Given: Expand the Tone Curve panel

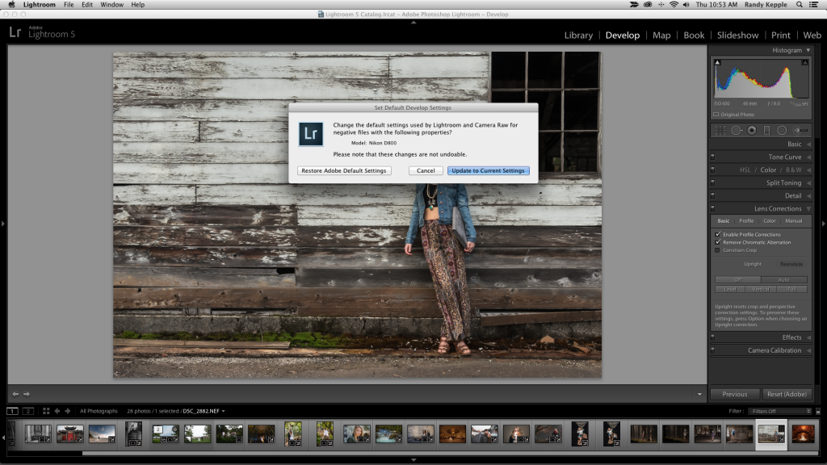Looking at the screenshot, I should point(808,157).
